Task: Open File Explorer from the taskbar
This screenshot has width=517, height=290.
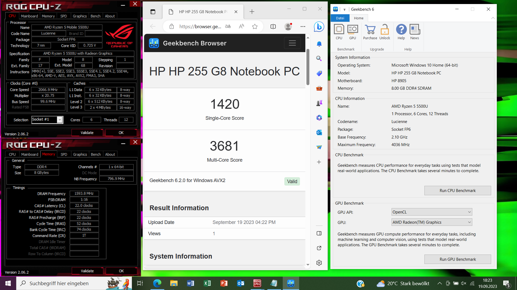Action: pyautogui.click(x=174, y=283)
